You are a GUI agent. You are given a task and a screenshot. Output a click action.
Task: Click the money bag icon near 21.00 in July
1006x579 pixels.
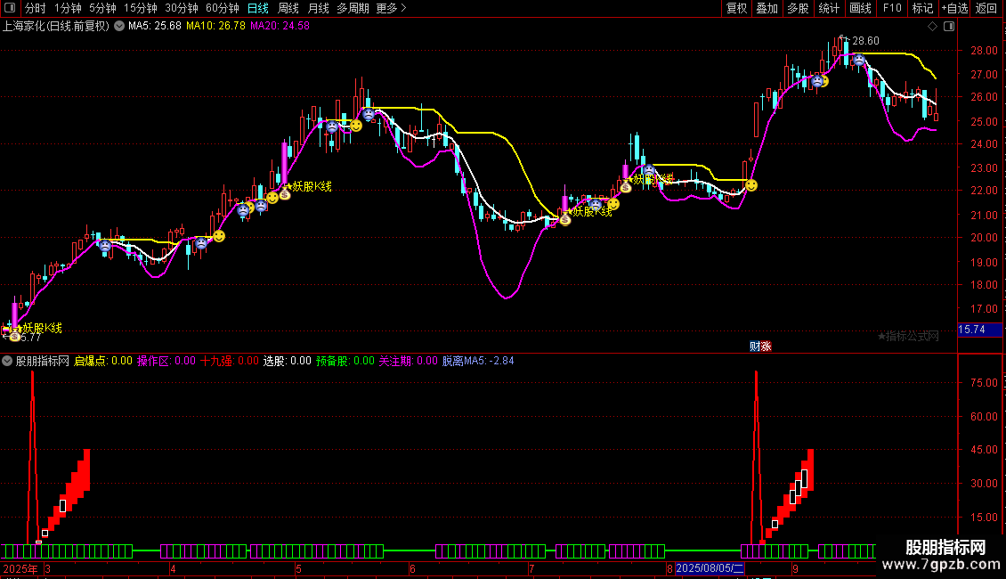[x=564, y=220]
